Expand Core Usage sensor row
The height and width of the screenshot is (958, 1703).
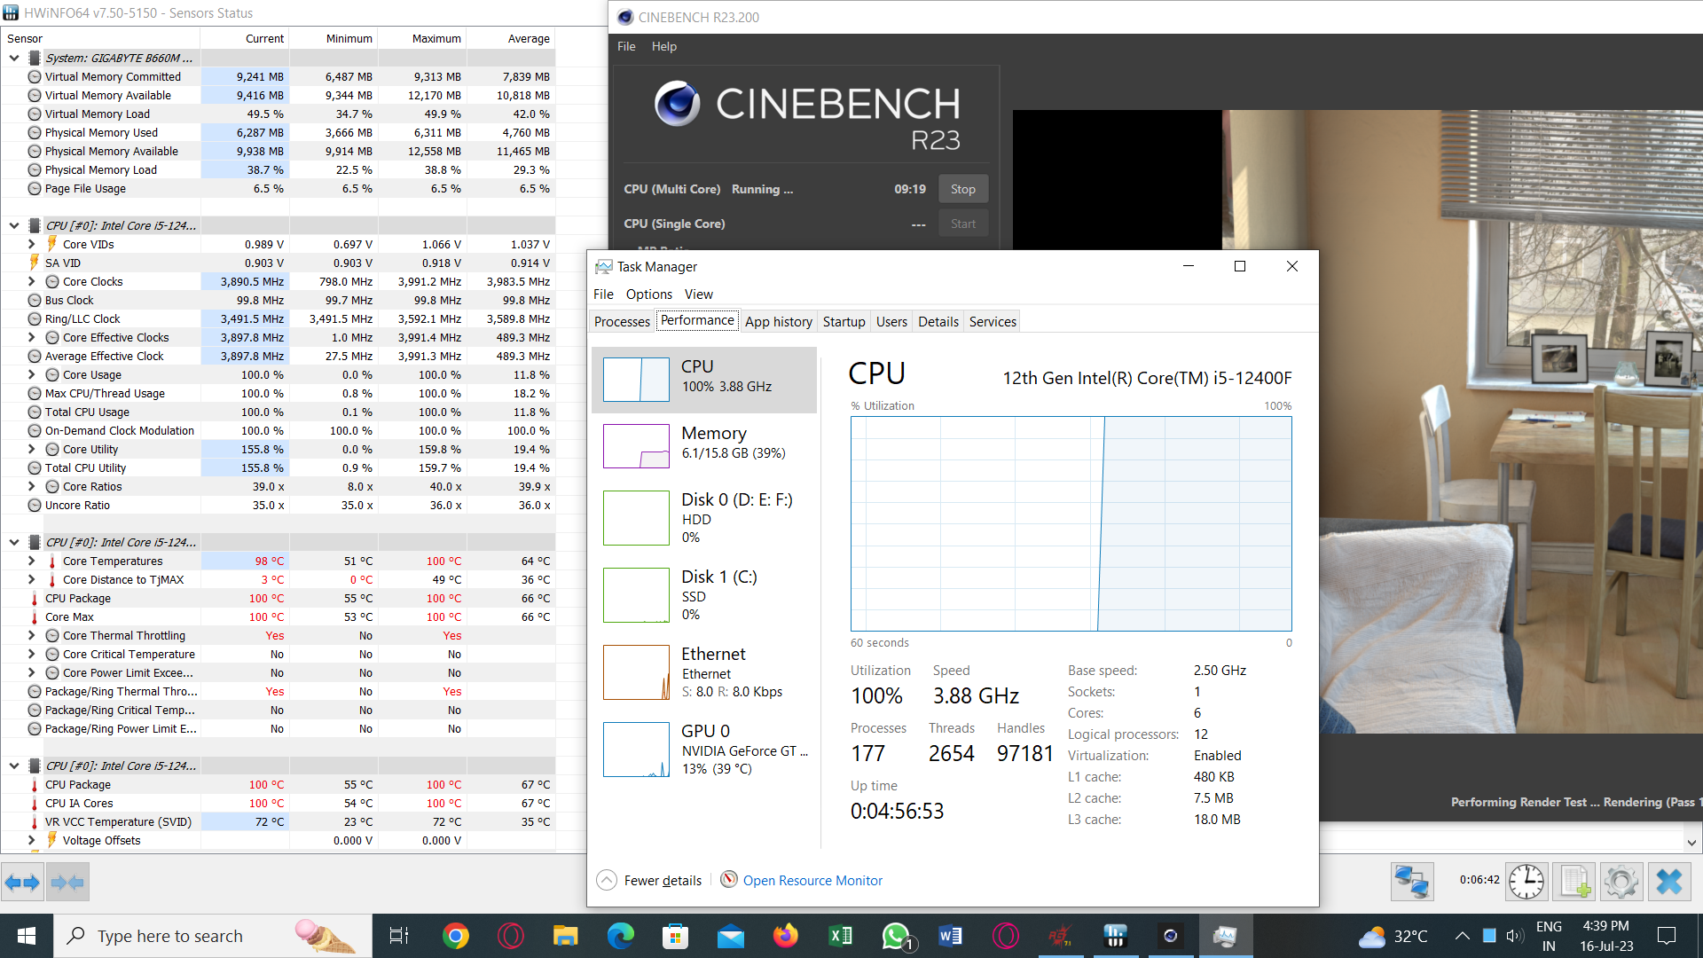(32, 374)
